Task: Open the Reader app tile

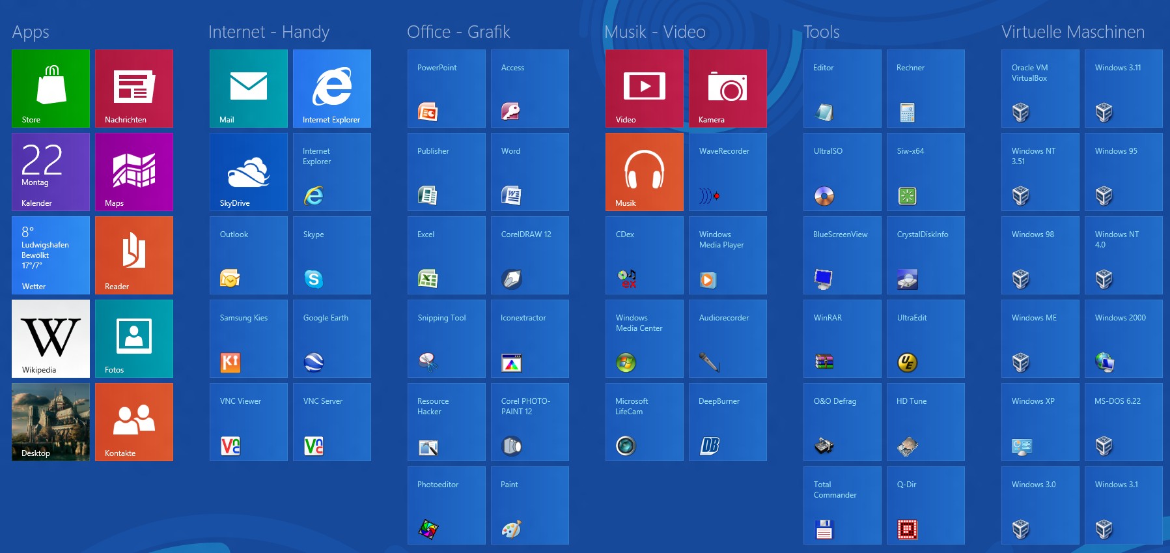Action: pyautogui.click(x=134, y=255)
